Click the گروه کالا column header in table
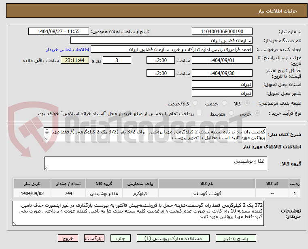 click(x=104, y=184)
